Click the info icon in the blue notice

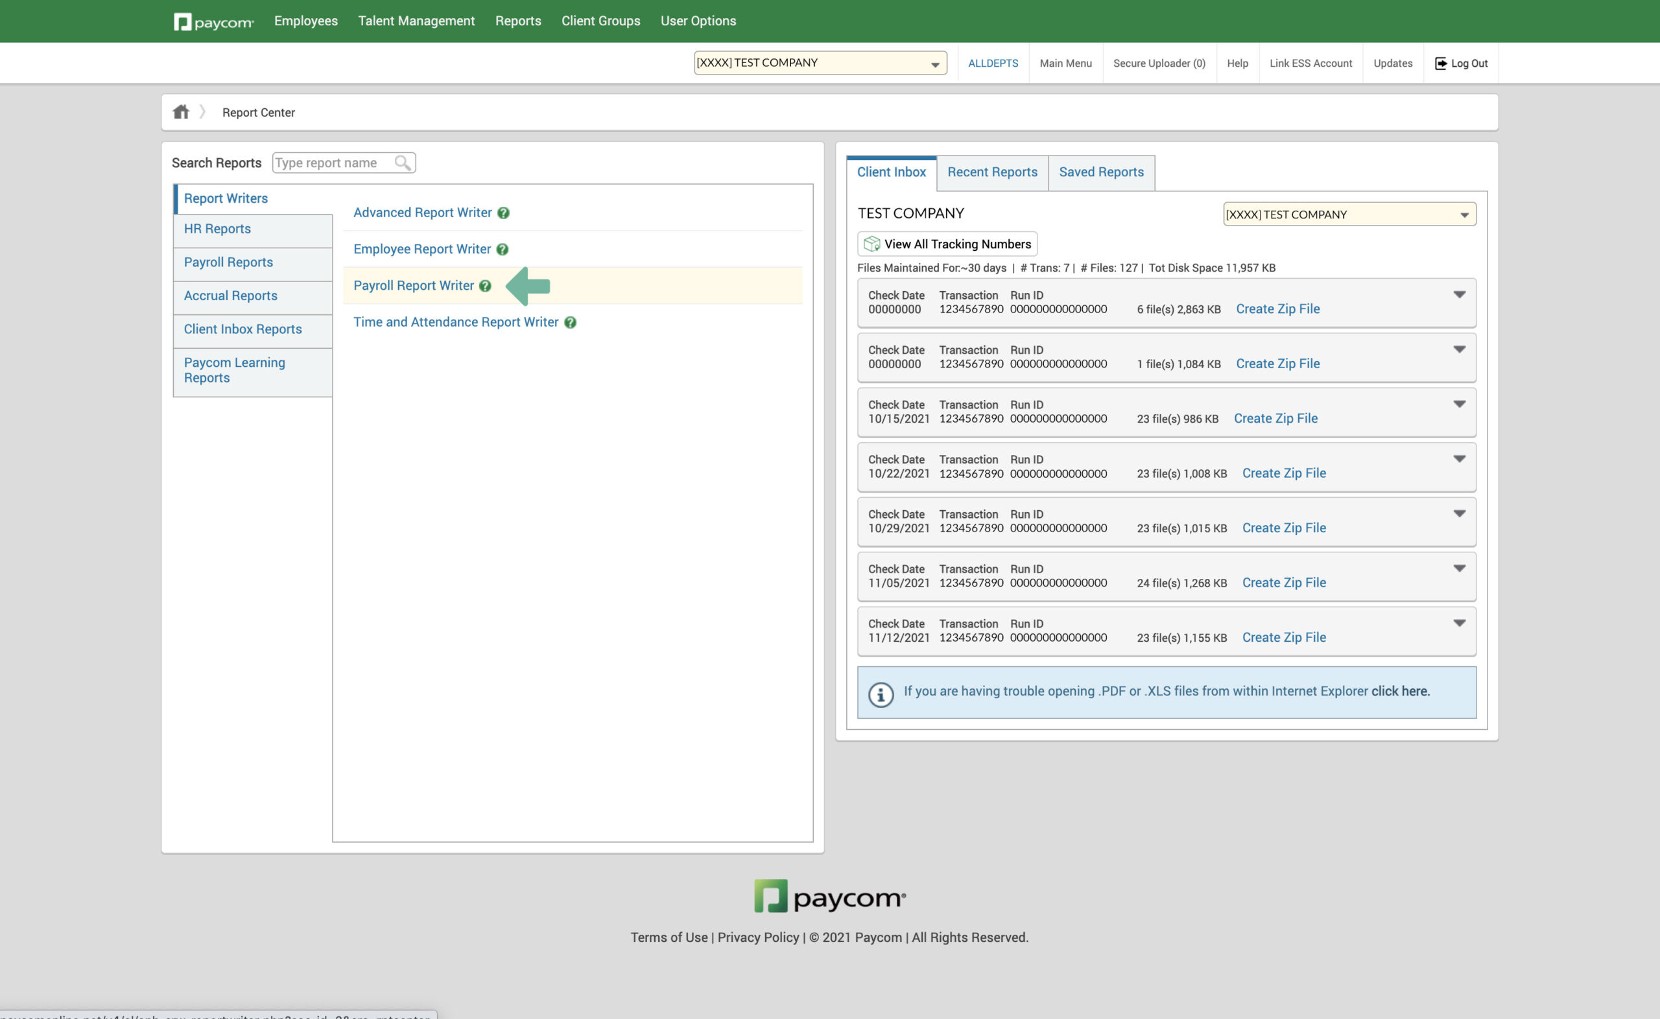tap(880, 694)
